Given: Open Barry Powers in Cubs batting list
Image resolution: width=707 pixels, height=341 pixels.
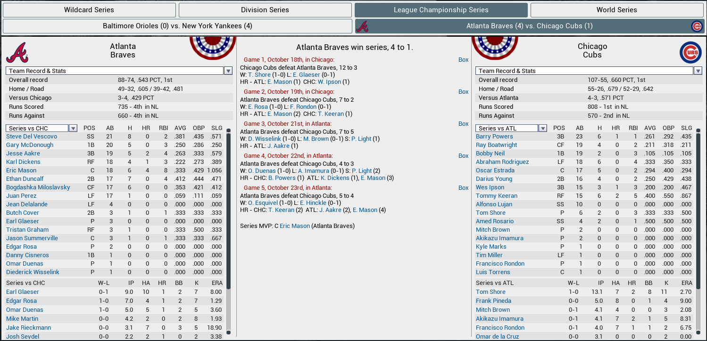Looking at the screenshot, I should click(x=494, y=137).
